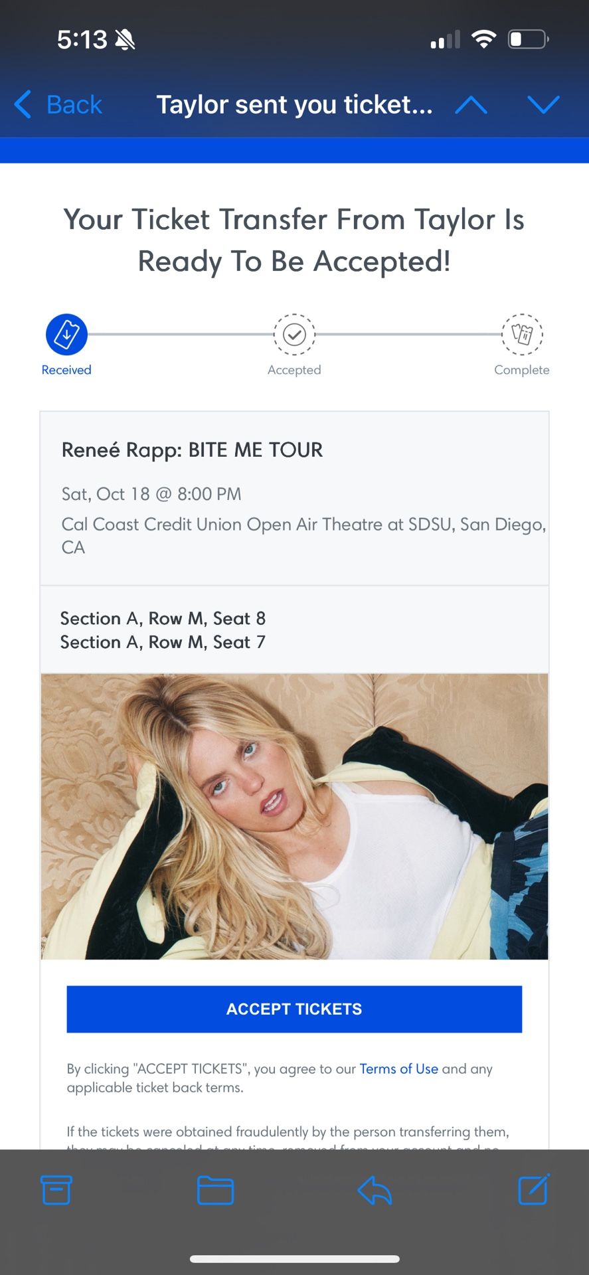Open the next email with the down chevron
The width and height of the screenshot is (589, 1275).
[x=543, y=104]
